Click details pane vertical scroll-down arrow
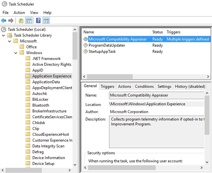Screen dimensions: 212x173 point(207,162)
